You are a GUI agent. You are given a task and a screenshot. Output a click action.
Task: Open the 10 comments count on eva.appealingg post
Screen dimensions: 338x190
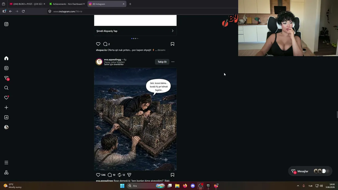coord(114,175)
